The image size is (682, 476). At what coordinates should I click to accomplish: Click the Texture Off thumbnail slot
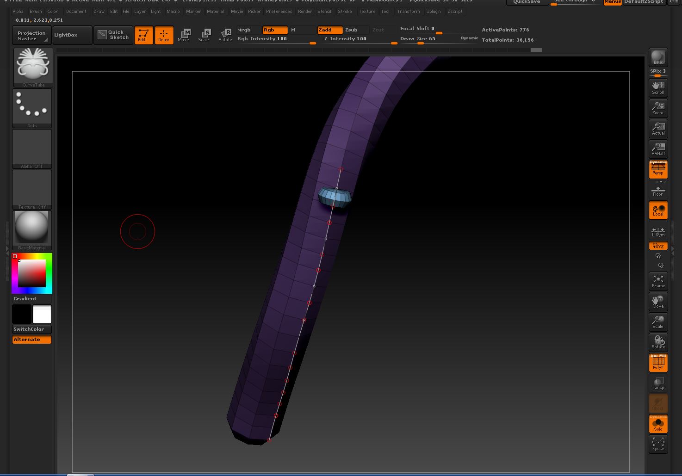point(32,190)
